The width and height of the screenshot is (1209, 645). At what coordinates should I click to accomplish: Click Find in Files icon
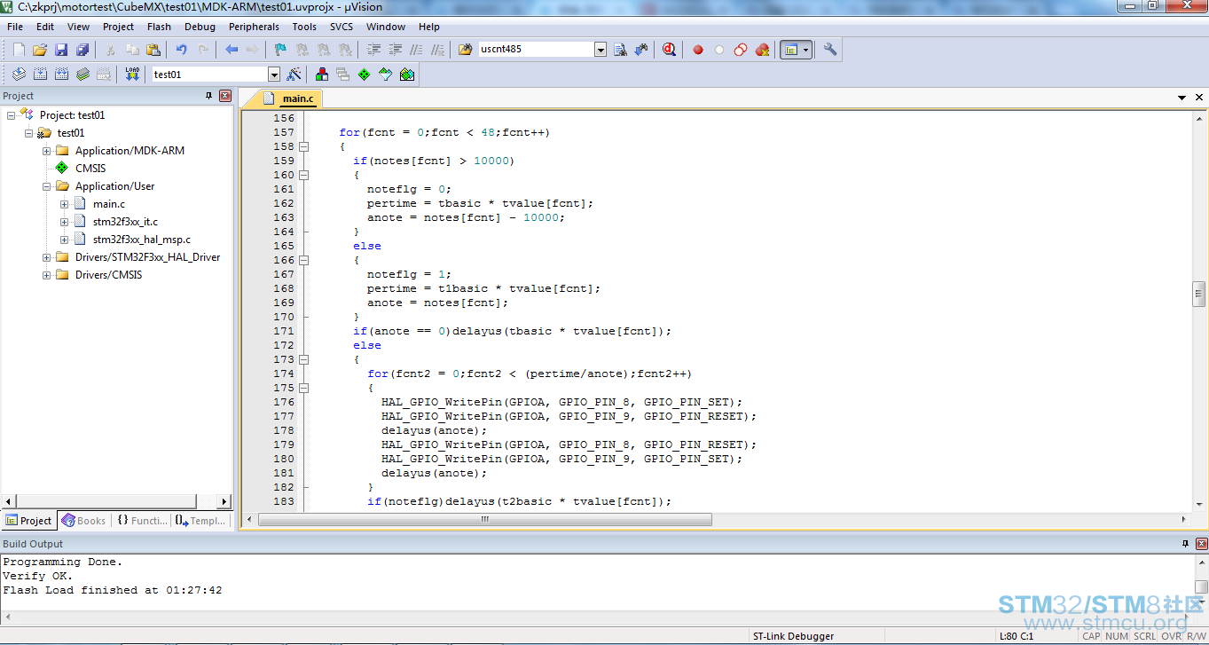(466, 50)
